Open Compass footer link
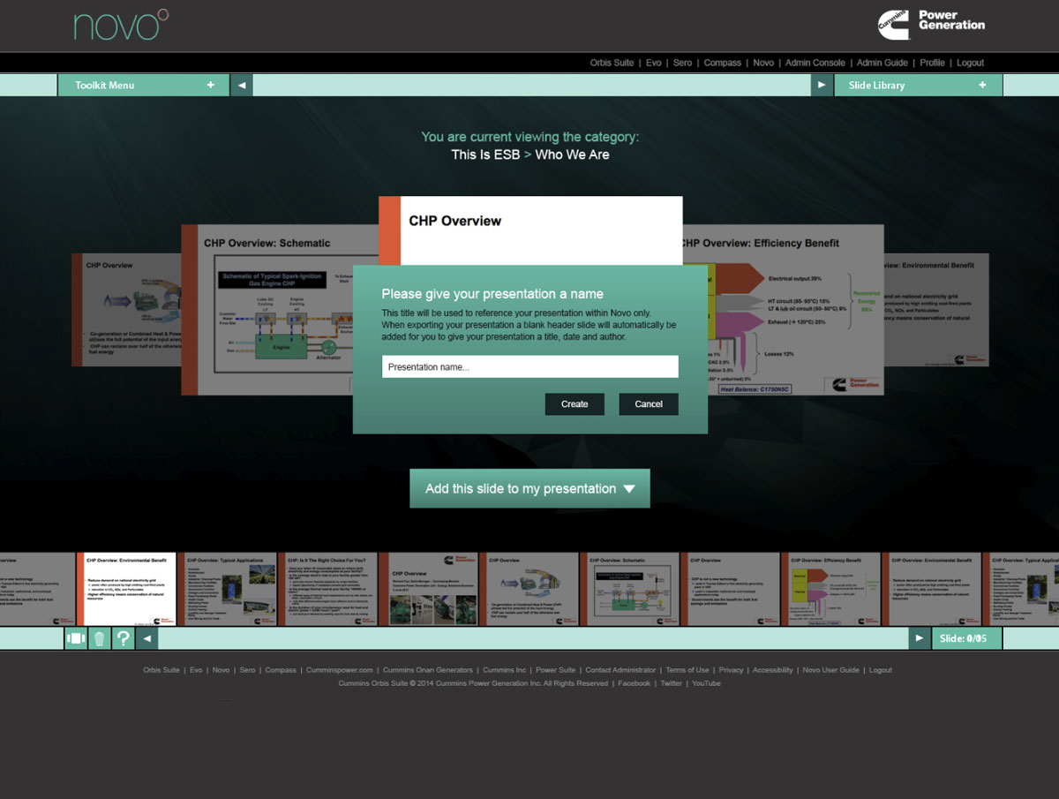The width and height of the screenshot is (1059, 799). pos(281,670)
